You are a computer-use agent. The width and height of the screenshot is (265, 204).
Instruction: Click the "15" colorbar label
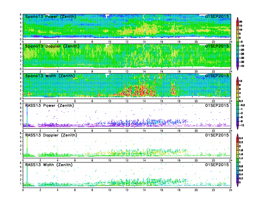point(241,26)
